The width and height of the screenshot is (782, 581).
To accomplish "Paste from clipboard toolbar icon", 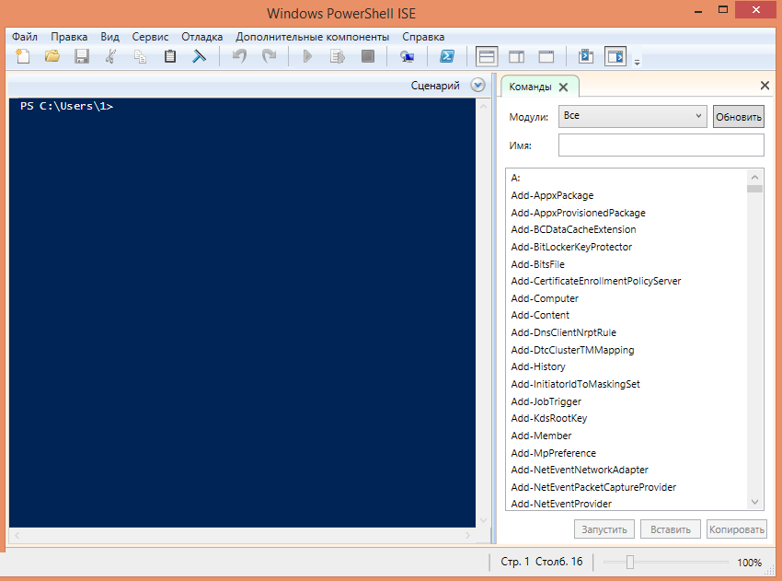I will [170, 56].
